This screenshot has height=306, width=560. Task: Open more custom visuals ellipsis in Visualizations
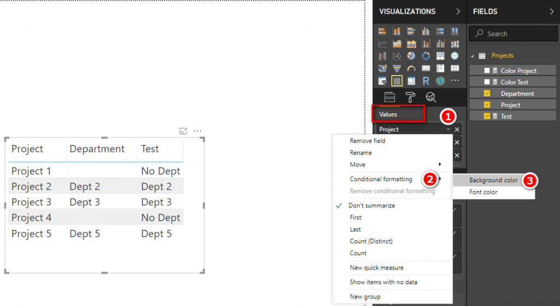(x=454, y=80)
